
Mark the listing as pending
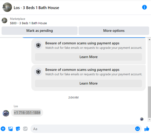(x=40, y=31)
